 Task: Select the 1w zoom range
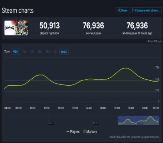coord(24,51)
